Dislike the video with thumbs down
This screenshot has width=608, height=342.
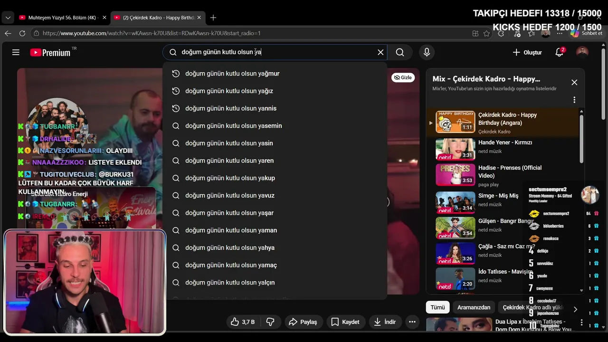270,322
